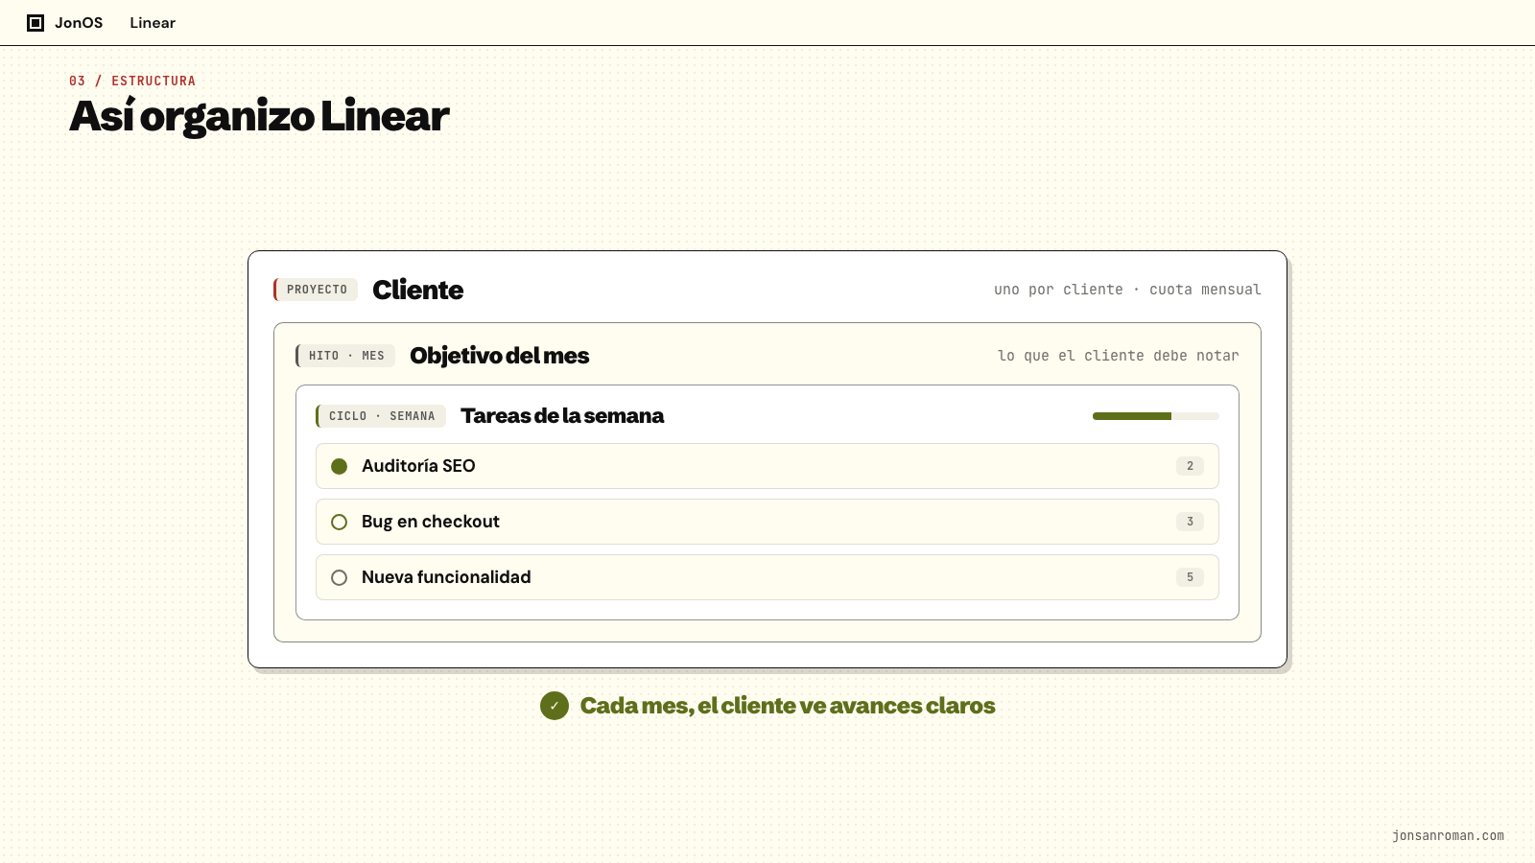
Task: Click the filled status circle for Auditoría SEO
Action: click(x=339, y=466)
